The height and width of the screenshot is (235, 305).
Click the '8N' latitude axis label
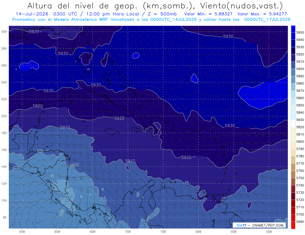5,217
